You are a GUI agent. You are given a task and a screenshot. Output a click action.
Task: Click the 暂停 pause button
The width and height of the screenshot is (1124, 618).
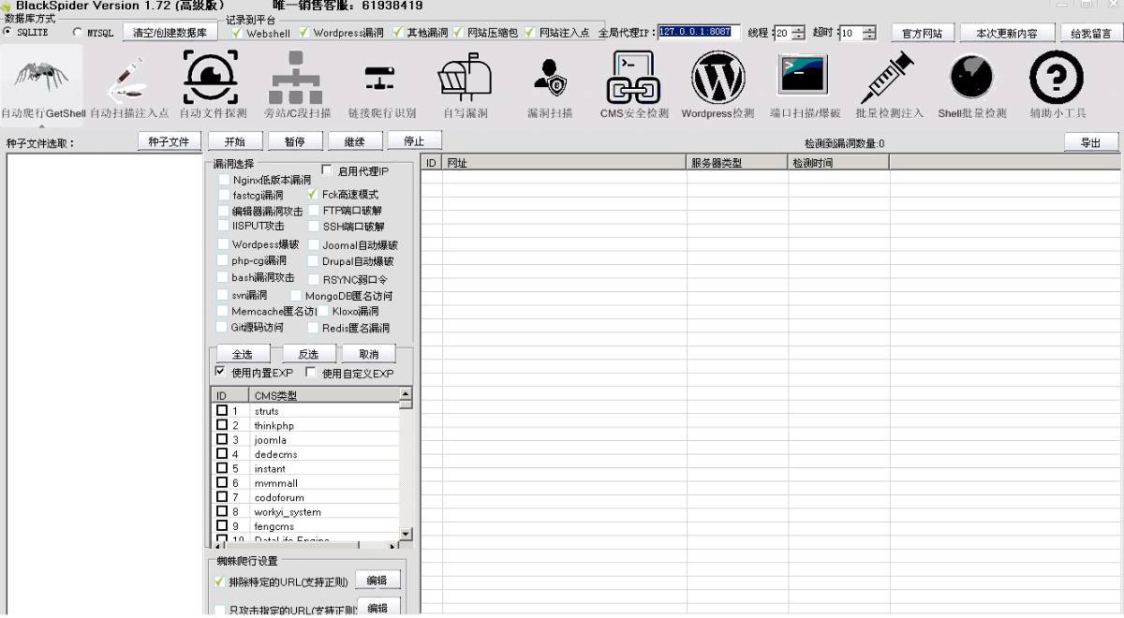tap(295, 141)
